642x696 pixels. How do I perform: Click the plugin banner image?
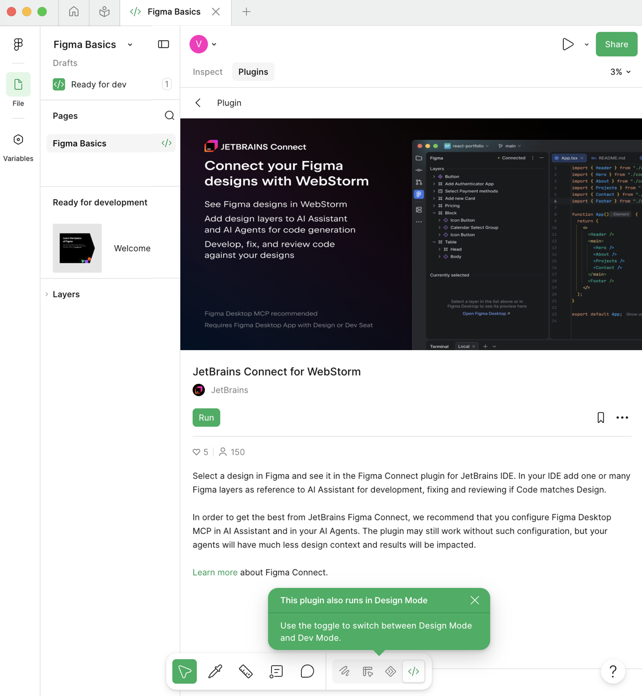click(411, 234)
